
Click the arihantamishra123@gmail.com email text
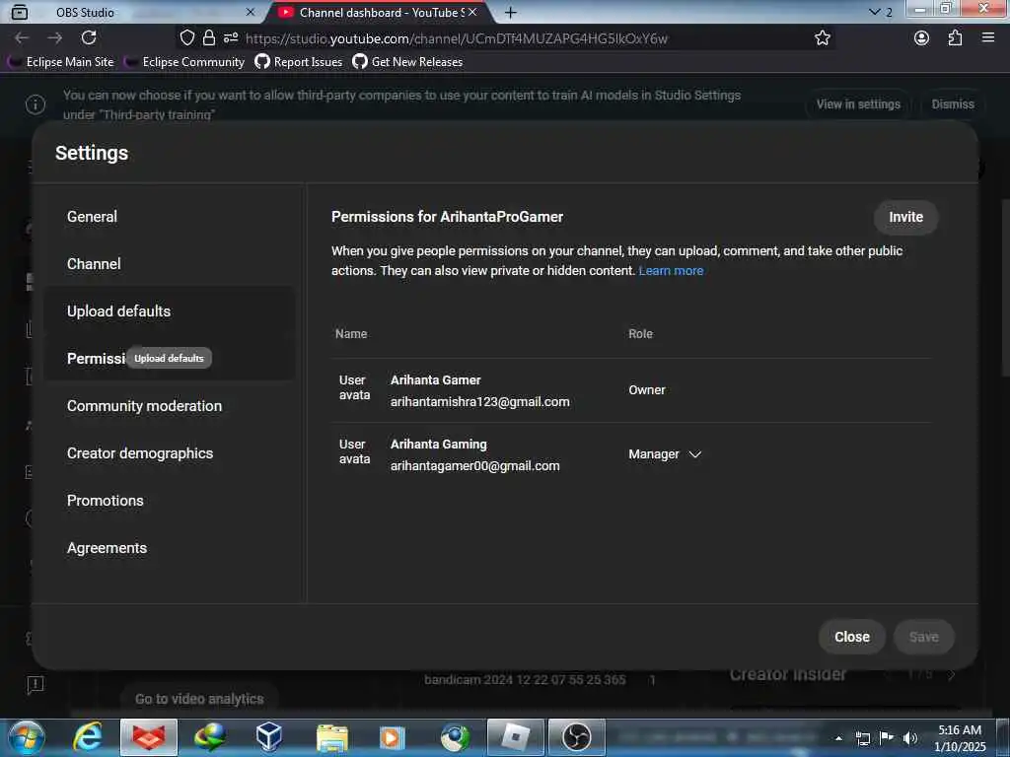pos(480,402)
